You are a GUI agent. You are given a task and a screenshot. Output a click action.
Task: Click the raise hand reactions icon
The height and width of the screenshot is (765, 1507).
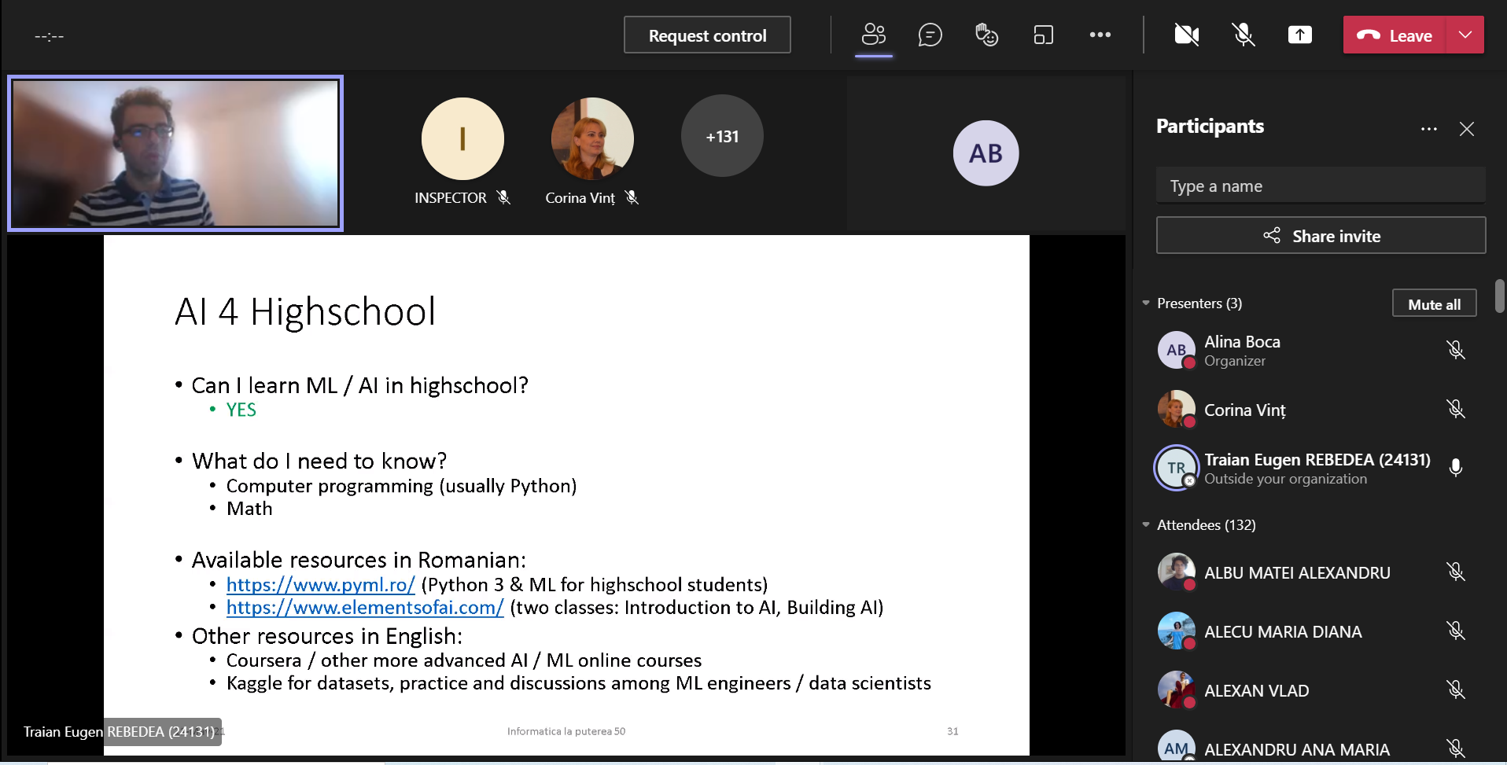[x=986, y=35]
